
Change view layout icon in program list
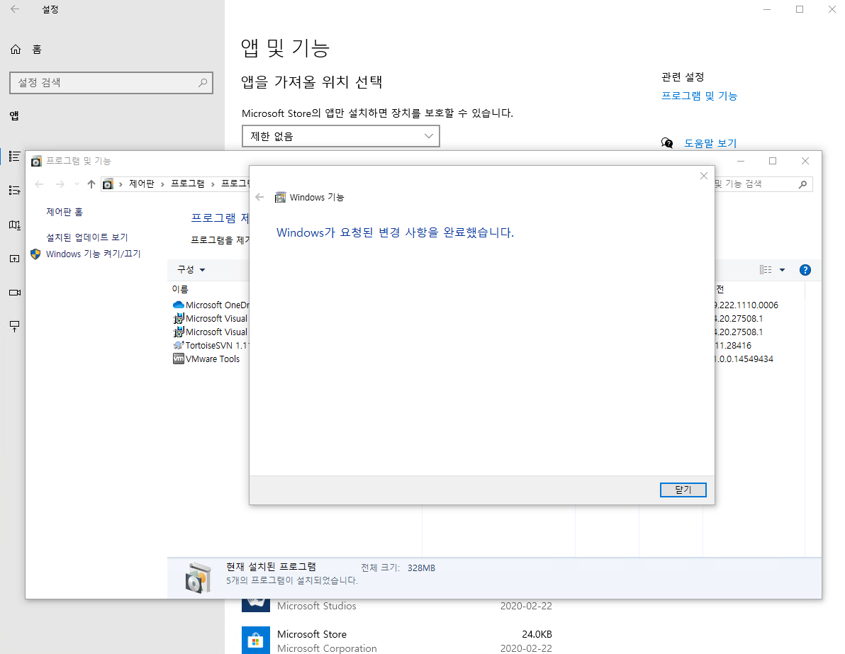click(766, 270)
